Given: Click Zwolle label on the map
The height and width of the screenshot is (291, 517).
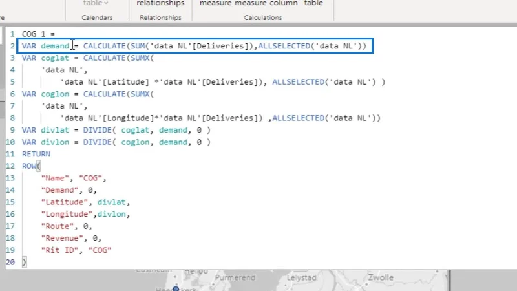Looking at the screenshot, I should (381, 277).
